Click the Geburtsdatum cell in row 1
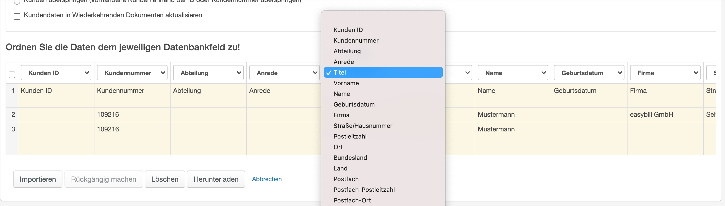This screenshot has width=725, height=206. (x=589, y=95)
